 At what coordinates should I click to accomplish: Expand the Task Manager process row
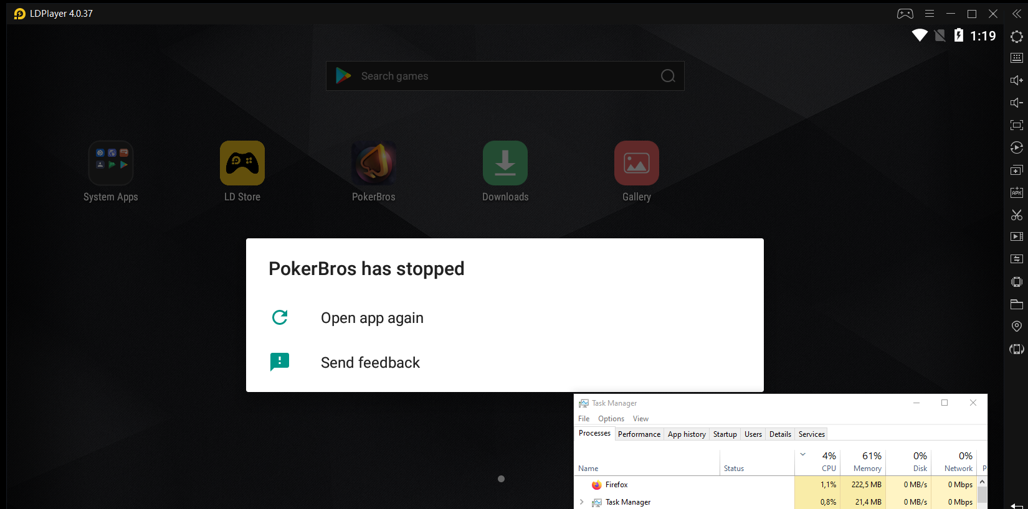[x=582, y=502]
